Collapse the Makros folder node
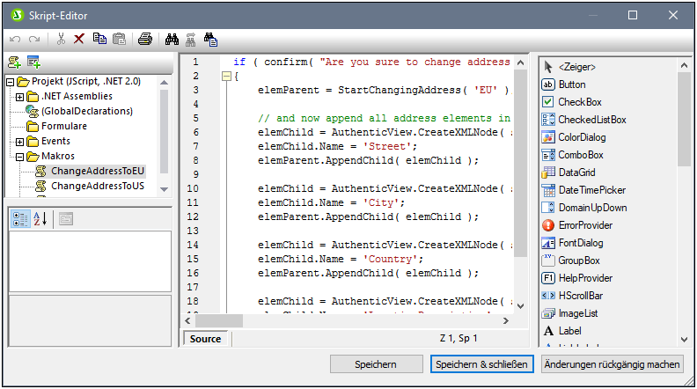This screenshot has height=389, width=697. coord(20,156)
